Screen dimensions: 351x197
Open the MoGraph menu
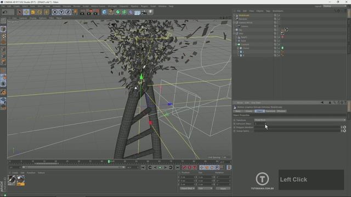click(112, 6)
